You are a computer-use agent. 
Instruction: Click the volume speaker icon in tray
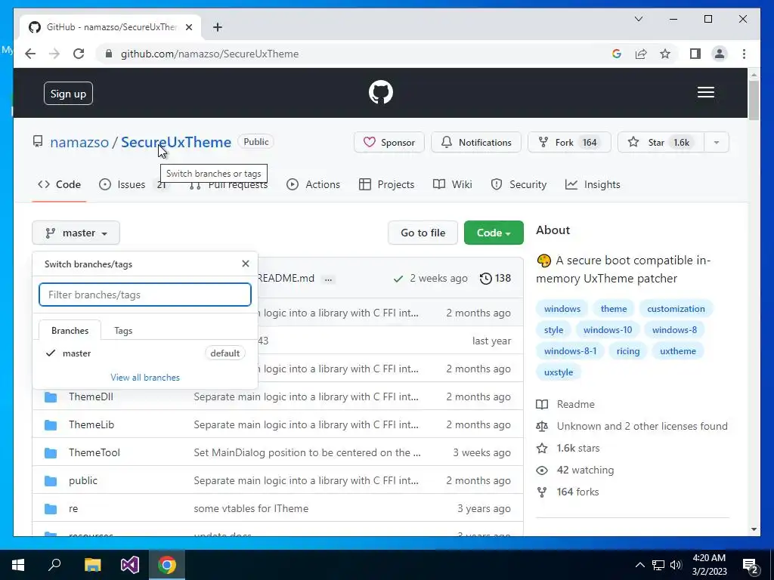[676, 565]
